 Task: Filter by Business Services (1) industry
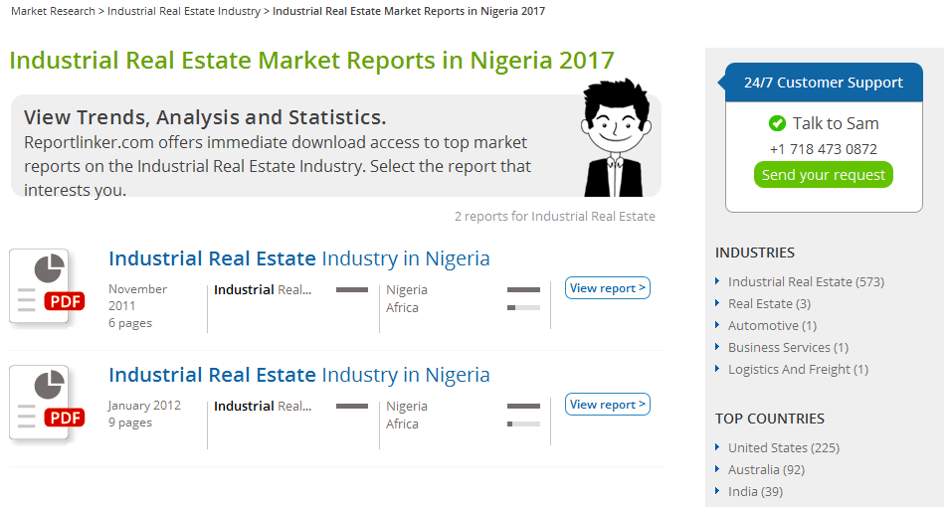788,347
